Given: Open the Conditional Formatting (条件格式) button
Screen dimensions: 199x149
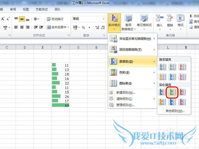Looking at the screenshot, I should point(114,23).
